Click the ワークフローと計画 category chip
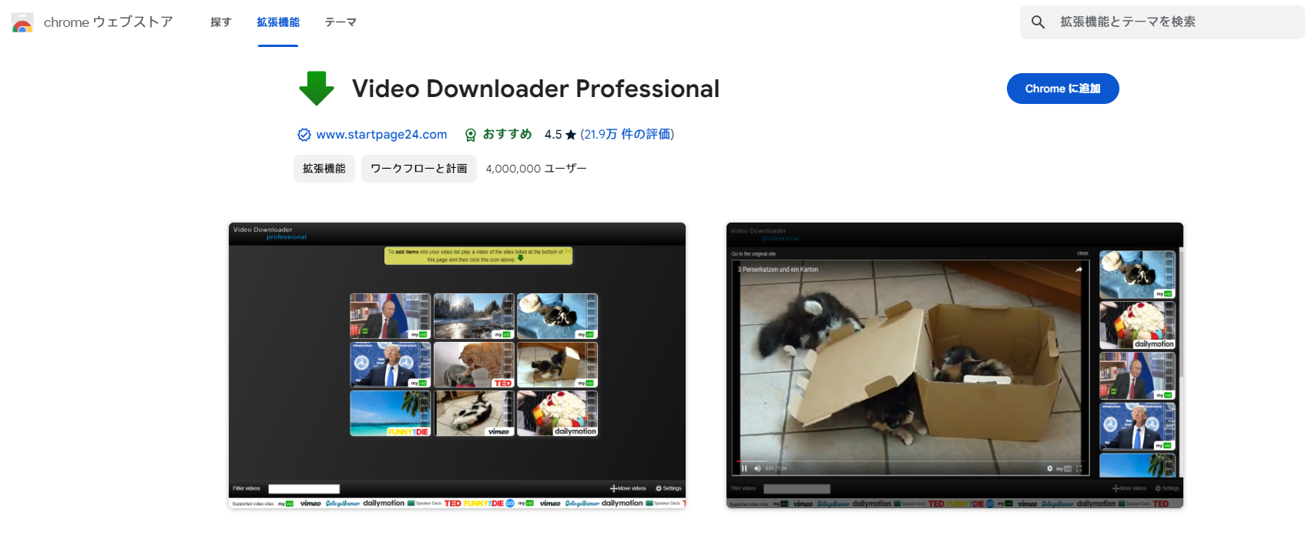The height and width of the screenshot is (556, 1312). (418, 169)
